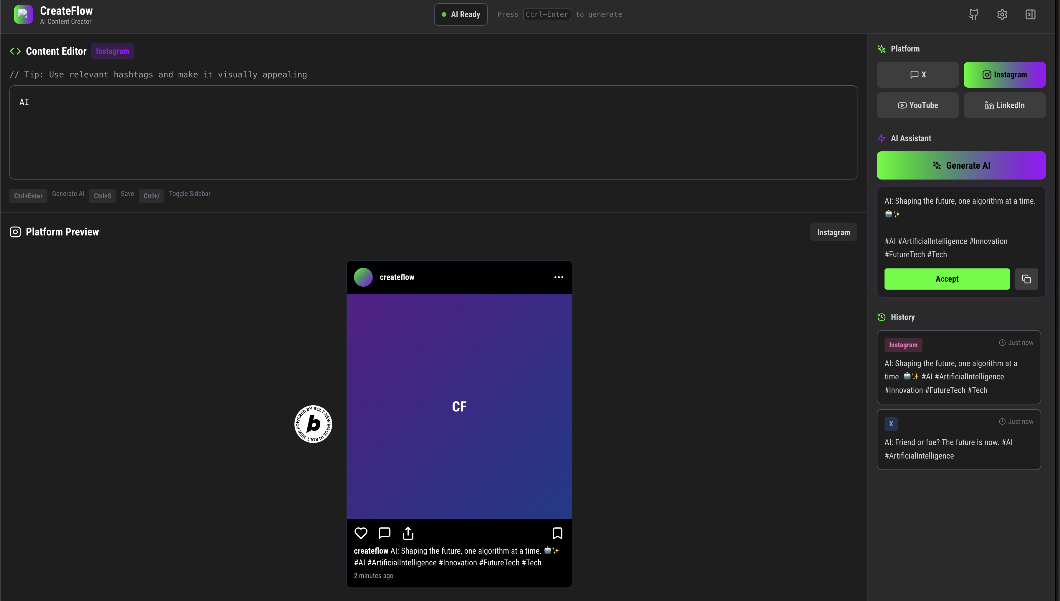Click the share upload icon on the post

408,533
